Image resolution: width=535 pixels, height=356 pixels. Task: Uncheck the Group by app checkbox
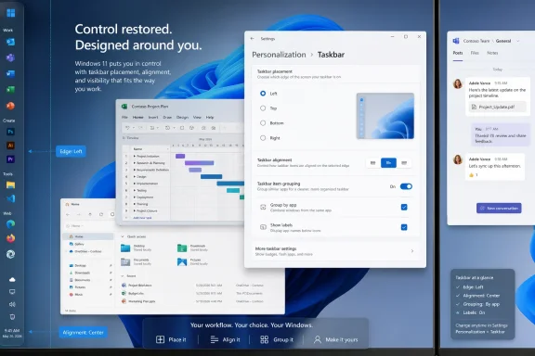tap(404, 207)
